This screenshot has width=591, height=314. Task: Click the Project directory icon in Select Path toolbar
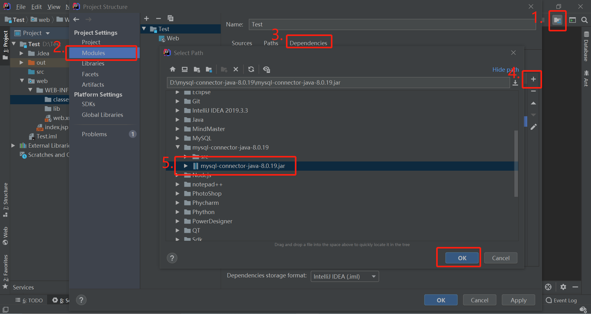tap(197, 69)
